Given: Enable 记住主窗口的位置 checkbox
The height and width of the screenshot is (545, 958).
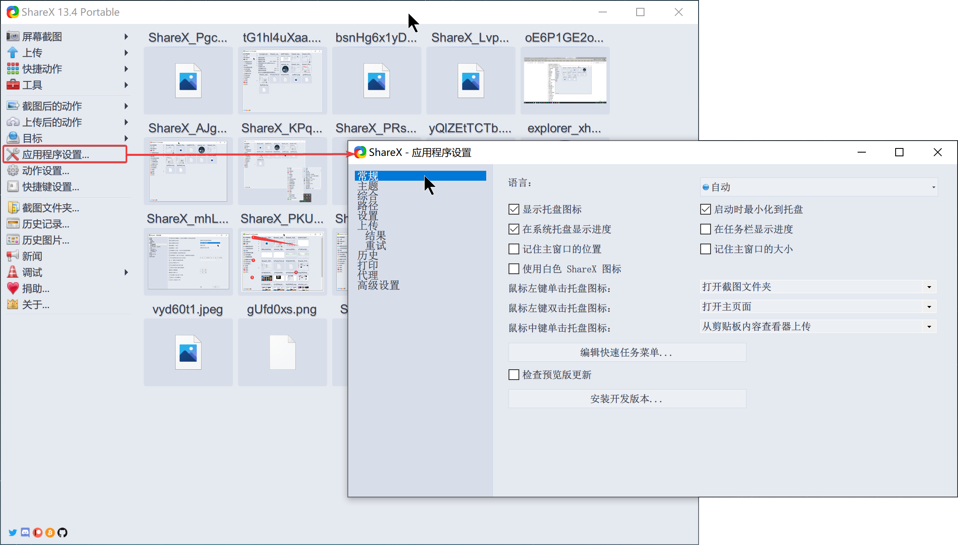Looking at the screenshot, I should point(514,249).
